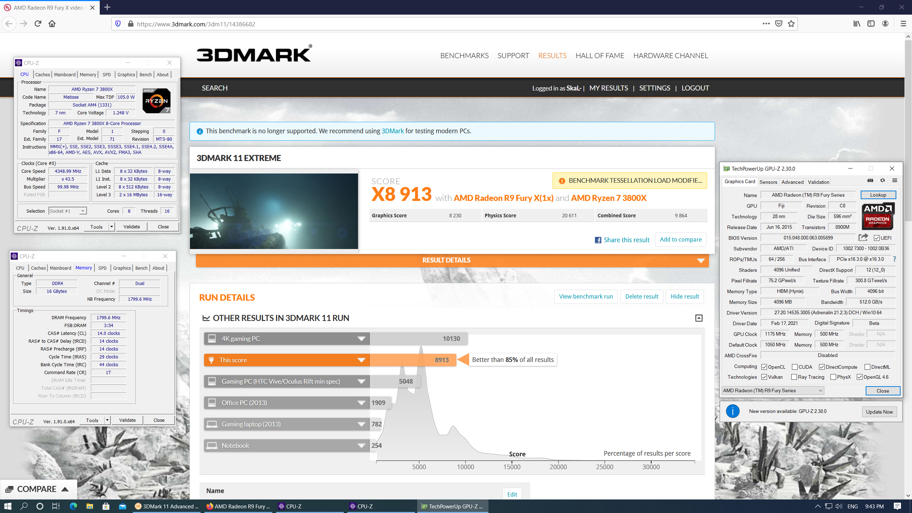Open the Action Center notifications icon
This screenshot has height=513, width=912.
click(x=897, y=506)
